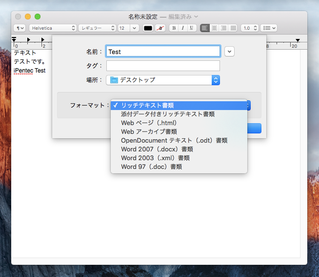Choose Word 97 (.doc) format
This screenshot has height=277, width=319.
(179, 166)
